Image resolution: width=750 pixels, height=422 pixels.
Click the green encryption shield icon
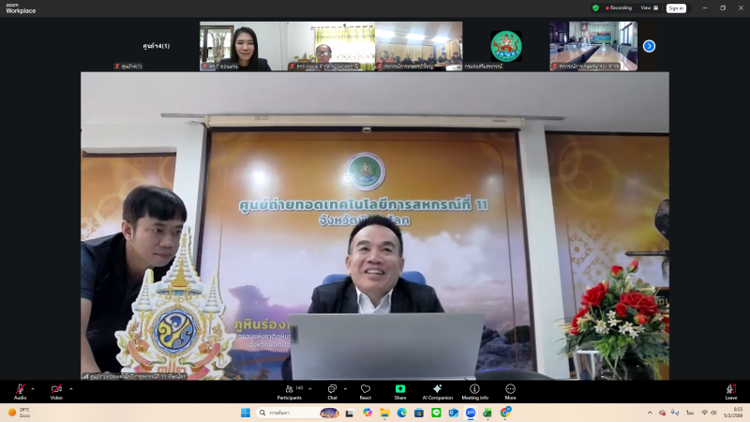(x=595, y=8)
